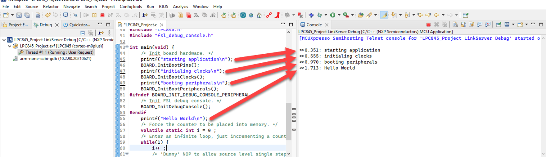Screen dimensions: 546x157
Task: Toggle Instruction Stepping Mode
Action: 145,15
